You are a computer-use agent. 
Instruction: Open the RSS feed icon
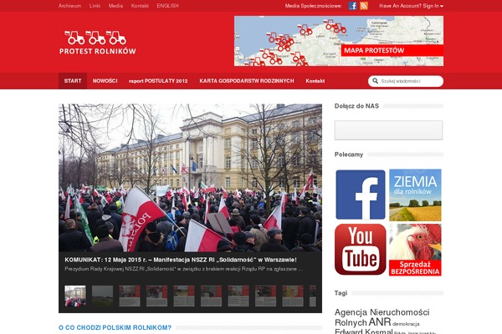tap(364, 6)
